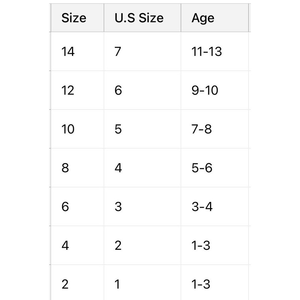Select the Size 14 cell

point(68,51)
